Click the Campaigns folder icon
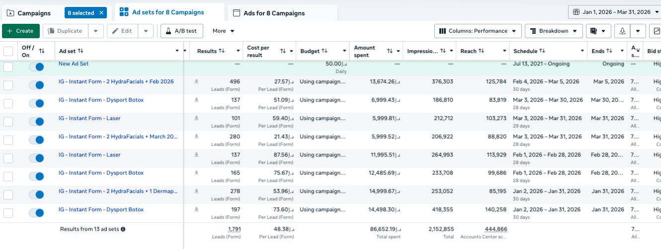Screen dimensions: 661x249 pos(10,13)
